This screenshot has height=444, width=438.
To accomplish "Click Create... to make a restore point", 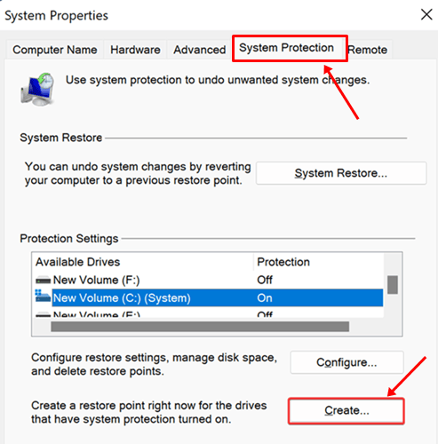I will 346,411.
